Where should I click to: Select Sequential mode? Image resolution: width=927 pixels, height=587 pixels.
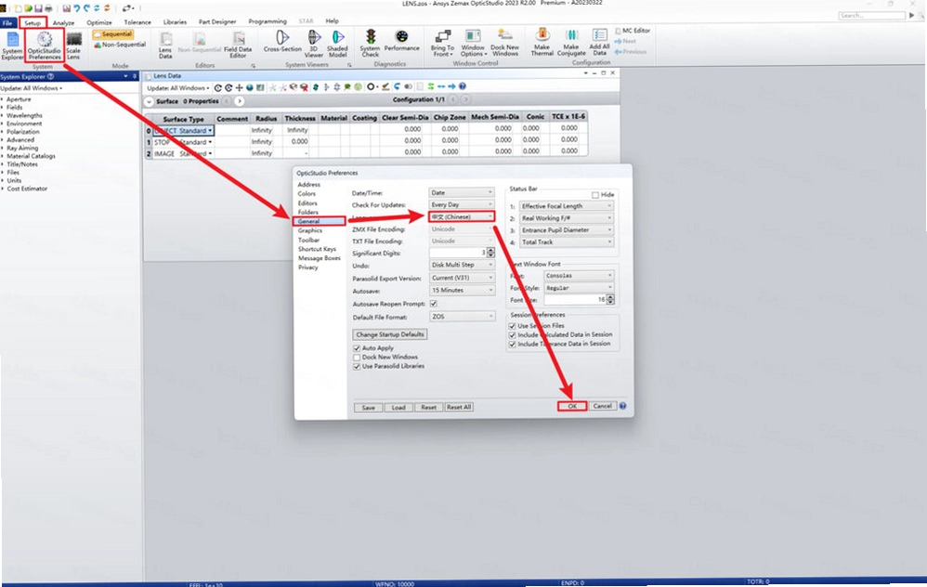click(113, 34)
